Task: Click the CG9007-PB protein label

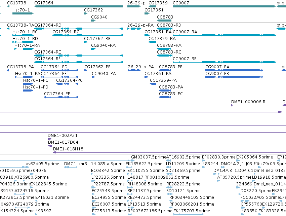Action: click(x=217, y=74)
